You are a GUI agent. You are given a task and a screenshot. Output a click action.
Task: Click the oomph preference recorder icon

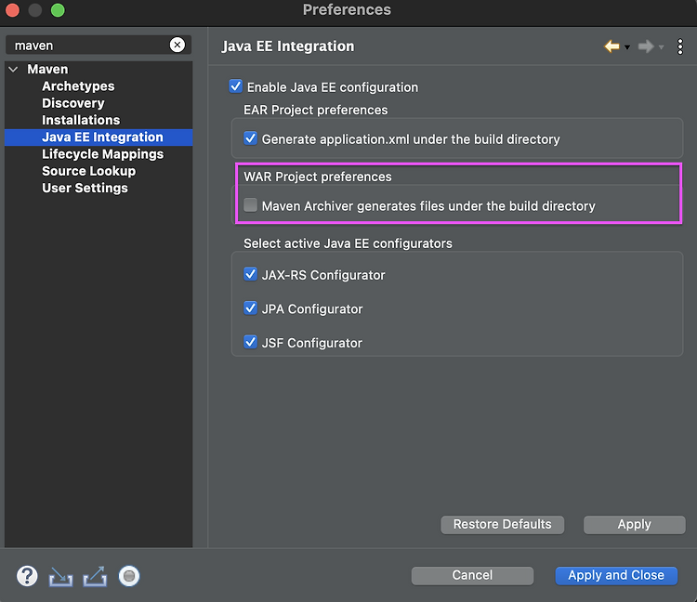129,576
